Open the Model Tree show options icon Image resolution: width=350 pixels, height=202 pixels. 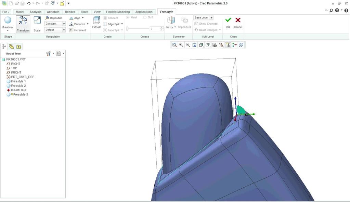click(59, 54)
